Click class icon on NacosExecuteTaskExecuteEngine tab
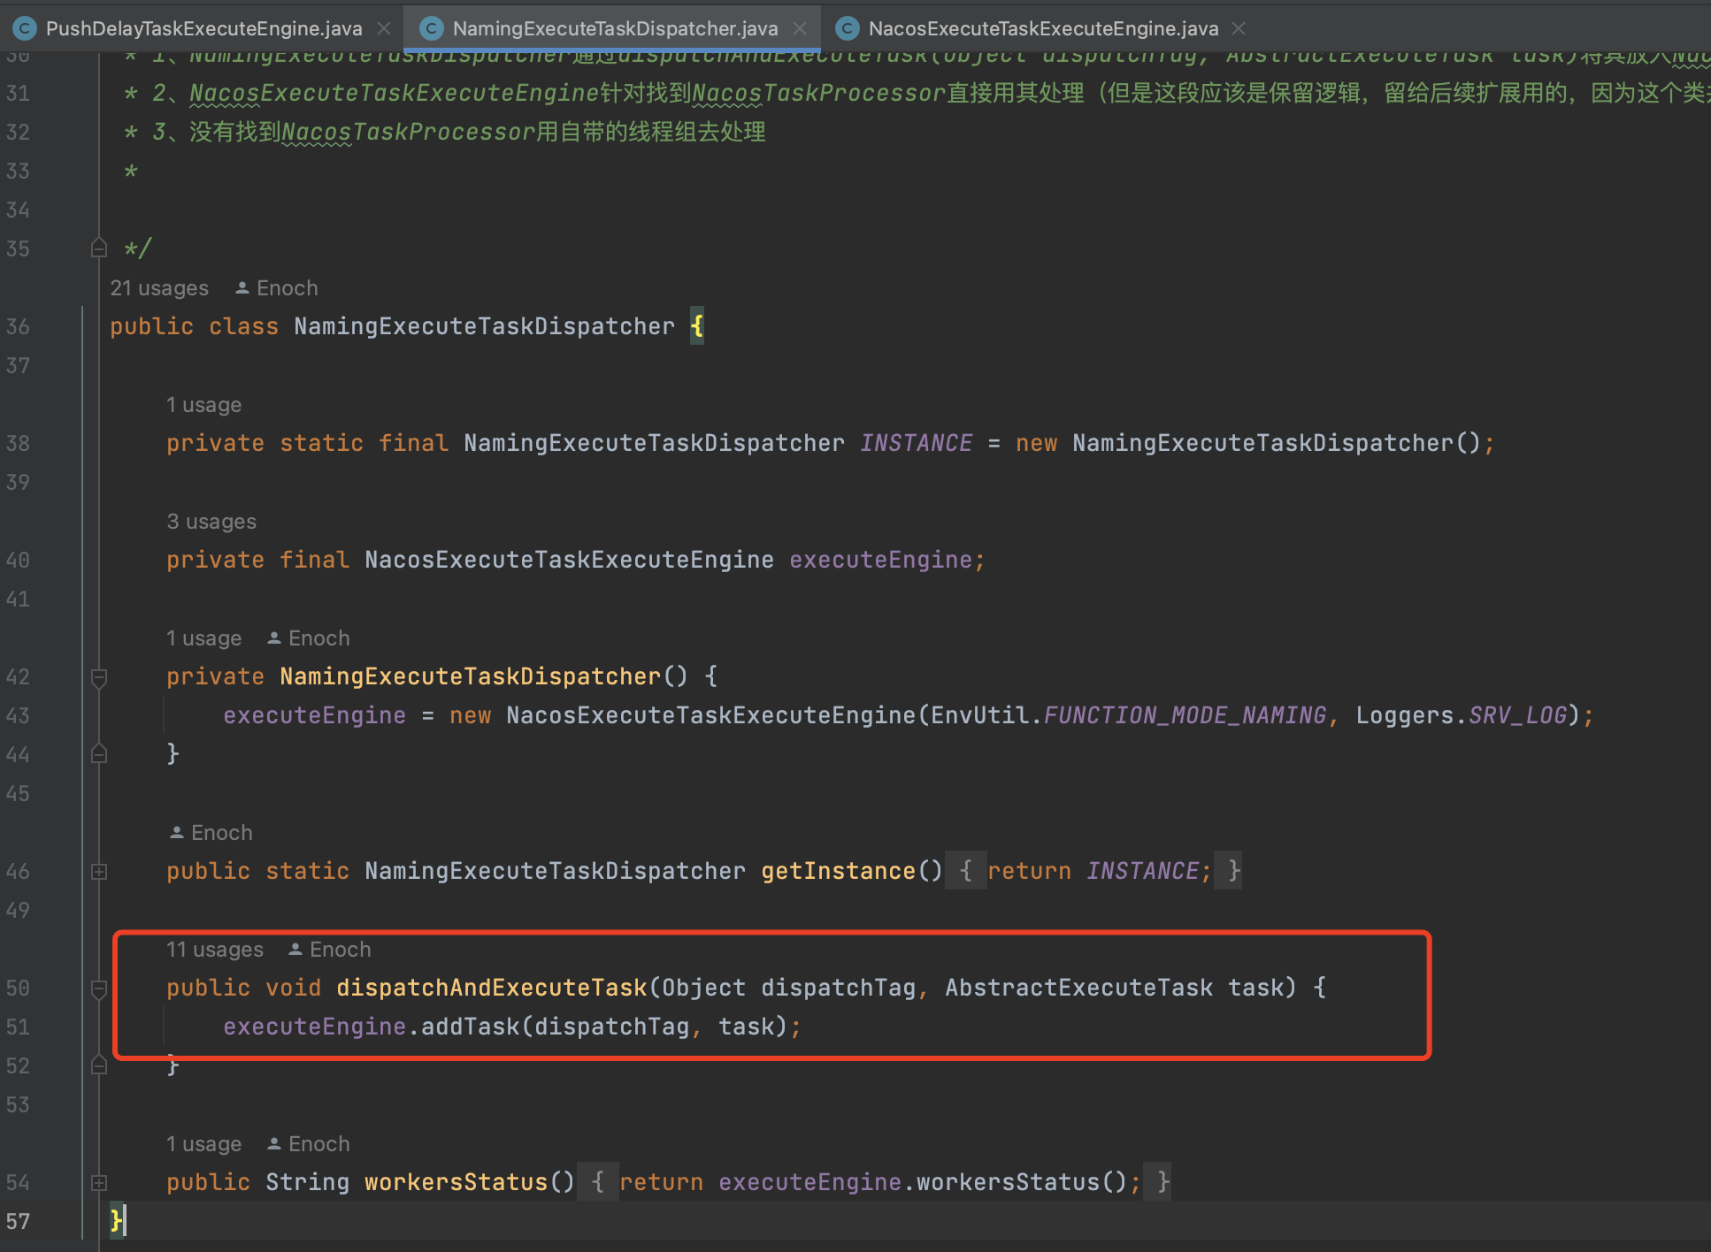 tap(847, 28)
